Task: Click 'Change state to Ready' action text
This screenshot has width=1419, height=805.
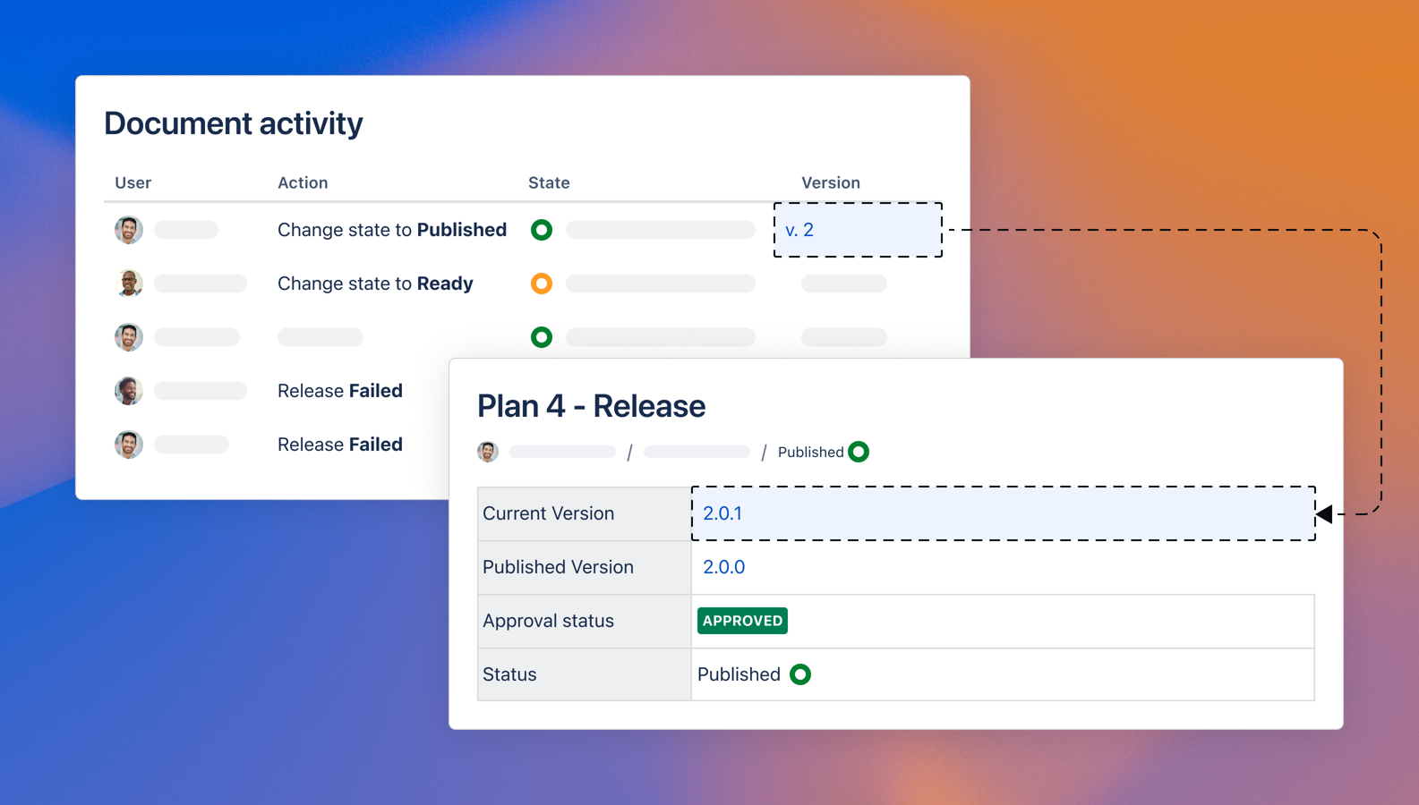Action: (375, 284)
